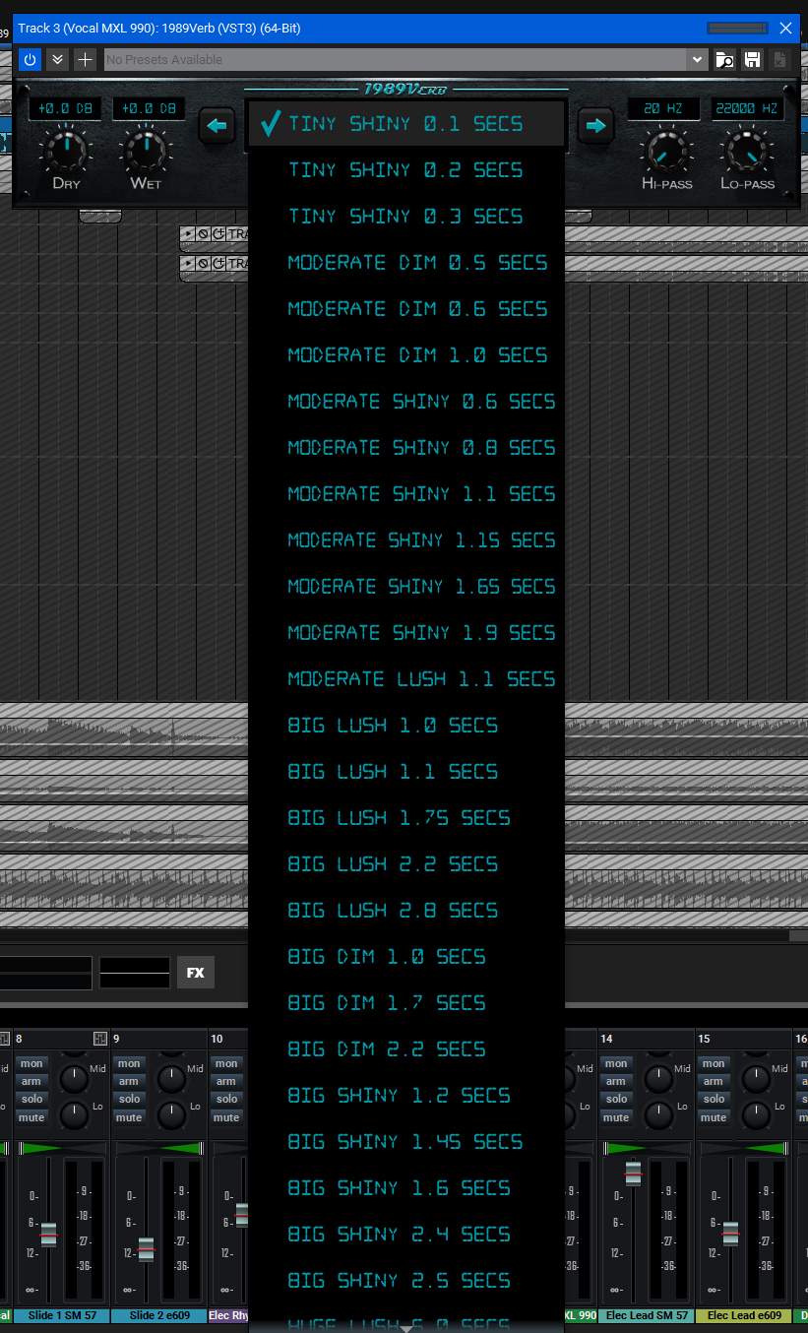Click the double-chevron expand icon in plugin header

click(x=57, y=60)
